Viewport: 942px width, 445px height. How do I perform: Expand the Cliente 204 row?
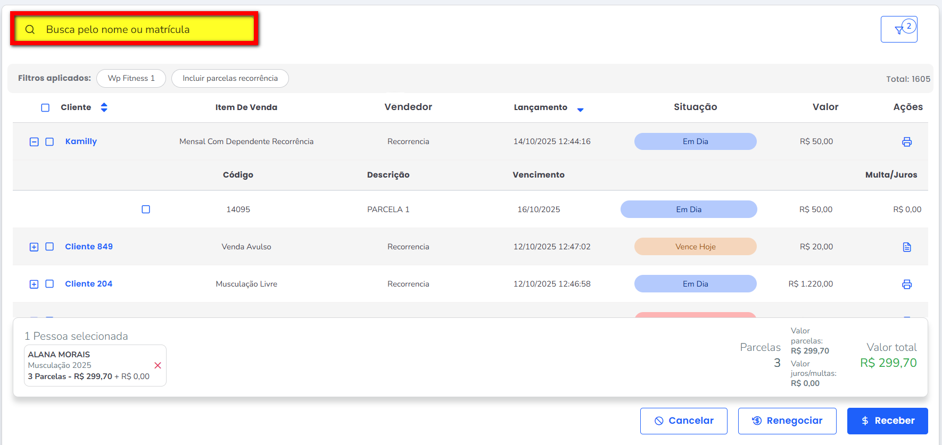tap(34, 284)
